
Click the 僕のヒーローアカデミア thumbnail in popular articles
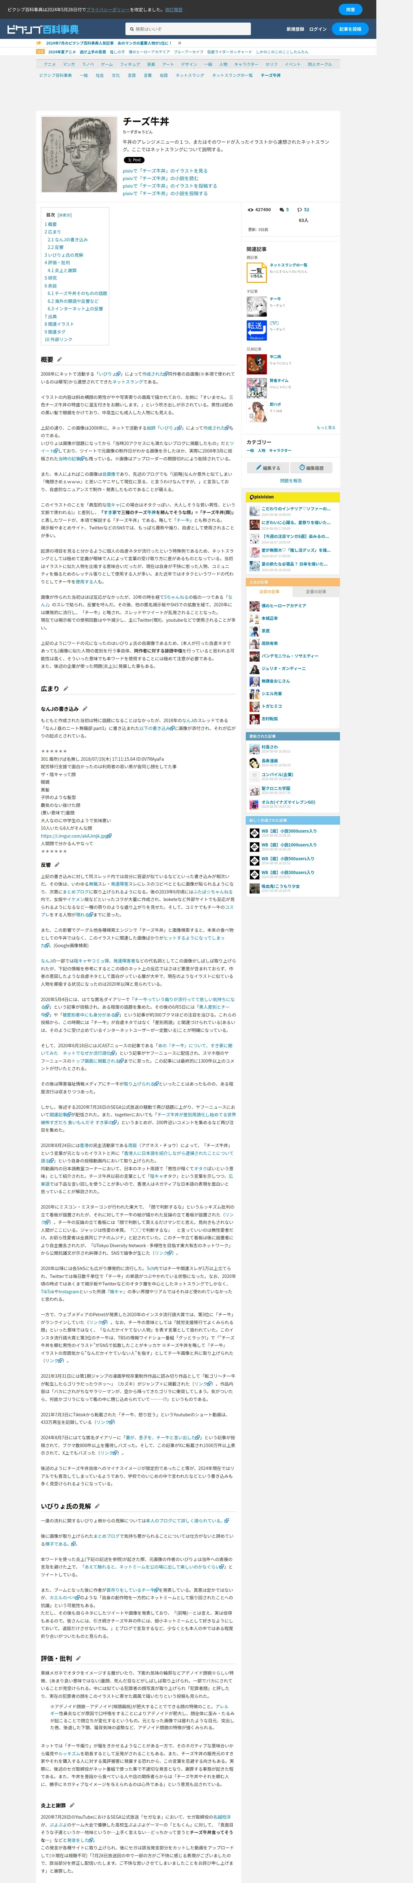[254, 606]
